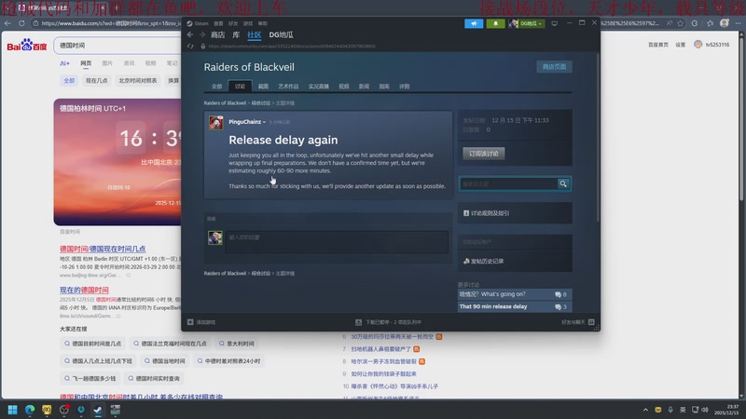
Task: Open Steam notifications bell
Action: coord(495,23)
